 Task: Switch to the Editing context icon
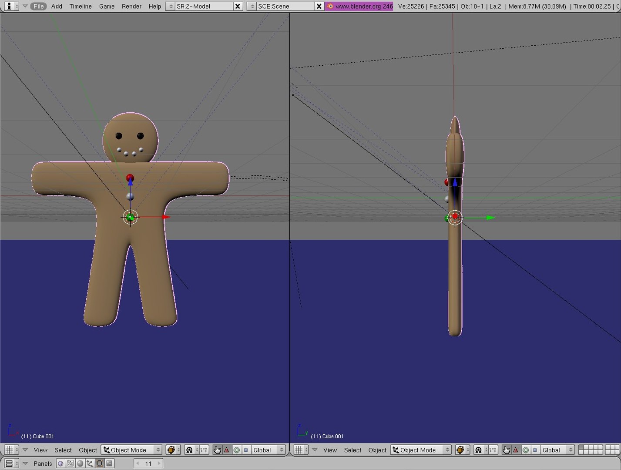pos(99,463)
